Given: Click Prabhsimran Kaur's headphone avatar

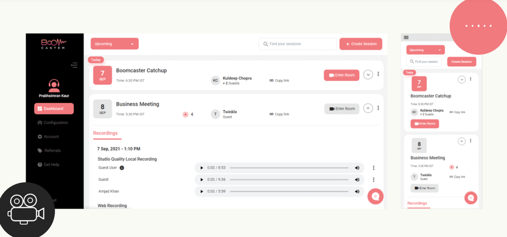Looking at the screenshot, I should click(54, 86).
